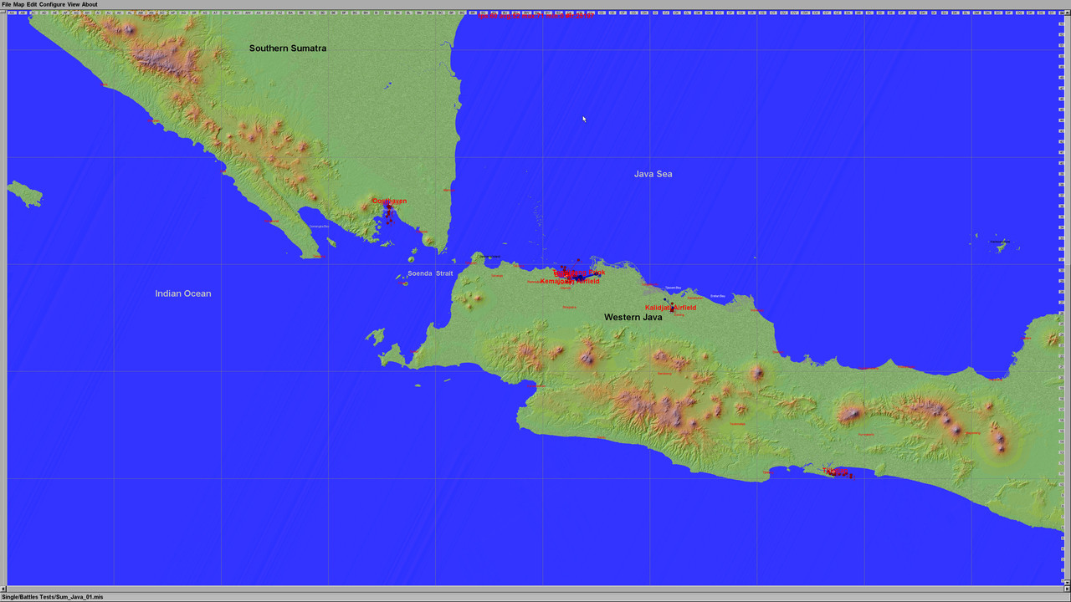The width and height of the screenshot is (1071, 602).
Task: Open the File menu
Action: (x=6, y=3)
